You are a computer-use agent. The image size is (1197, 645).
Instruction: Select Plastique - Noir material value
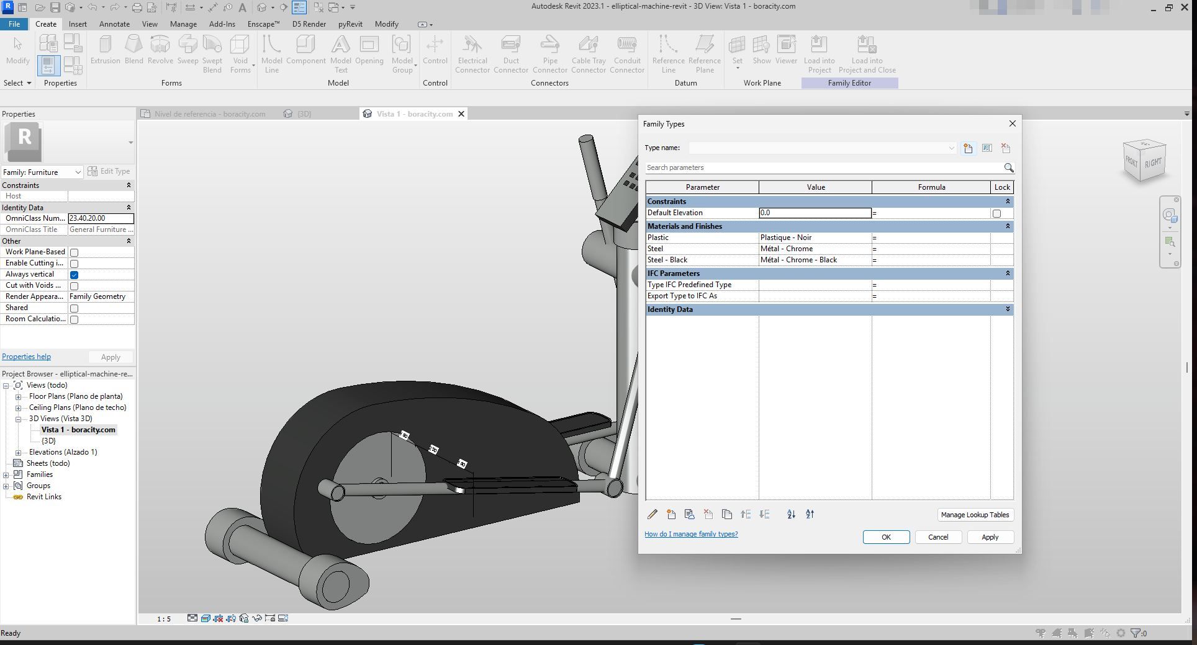tap(815, 238)
